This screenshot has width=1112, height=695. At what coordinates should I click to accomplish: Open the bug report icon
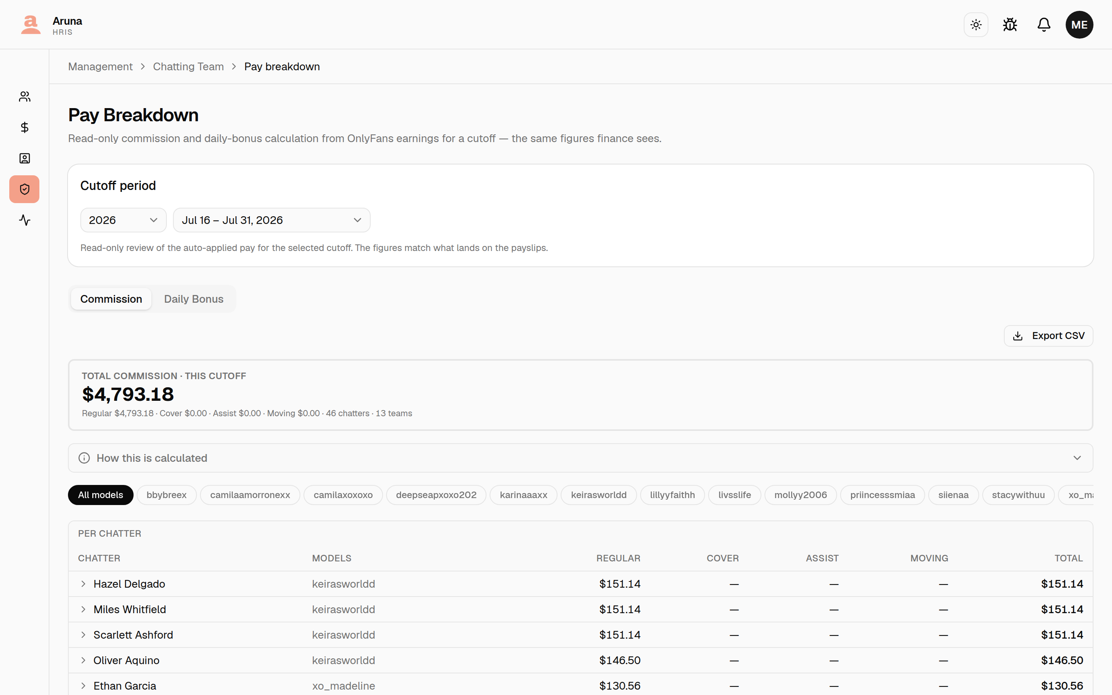[1010, 25]
